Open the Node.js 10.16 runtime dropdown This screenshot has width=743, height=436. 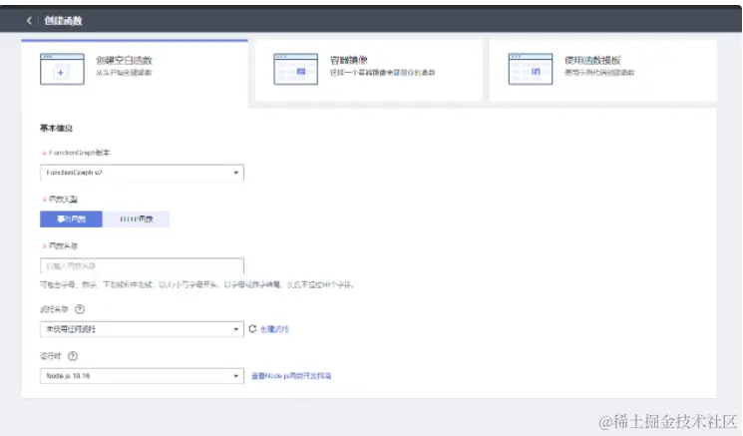pos(142,376)
